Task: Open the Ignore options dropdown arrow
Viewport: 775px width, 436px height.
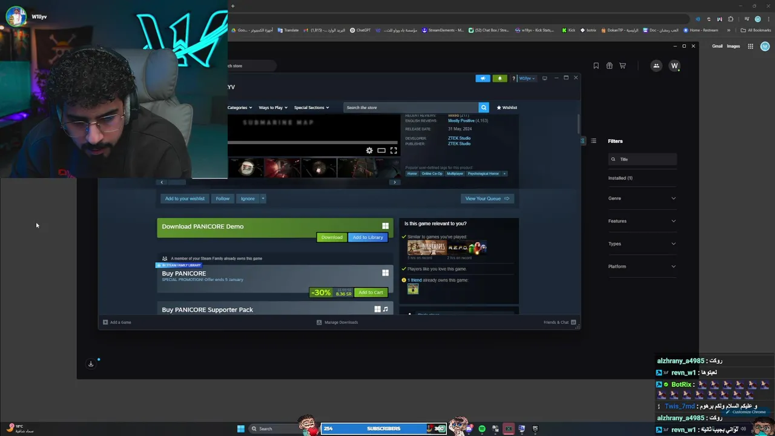Action: 263,198
